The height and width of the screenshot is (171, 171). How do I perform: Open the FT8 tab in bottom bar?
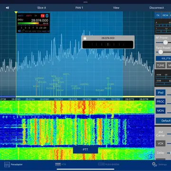[x=60, y=164]
